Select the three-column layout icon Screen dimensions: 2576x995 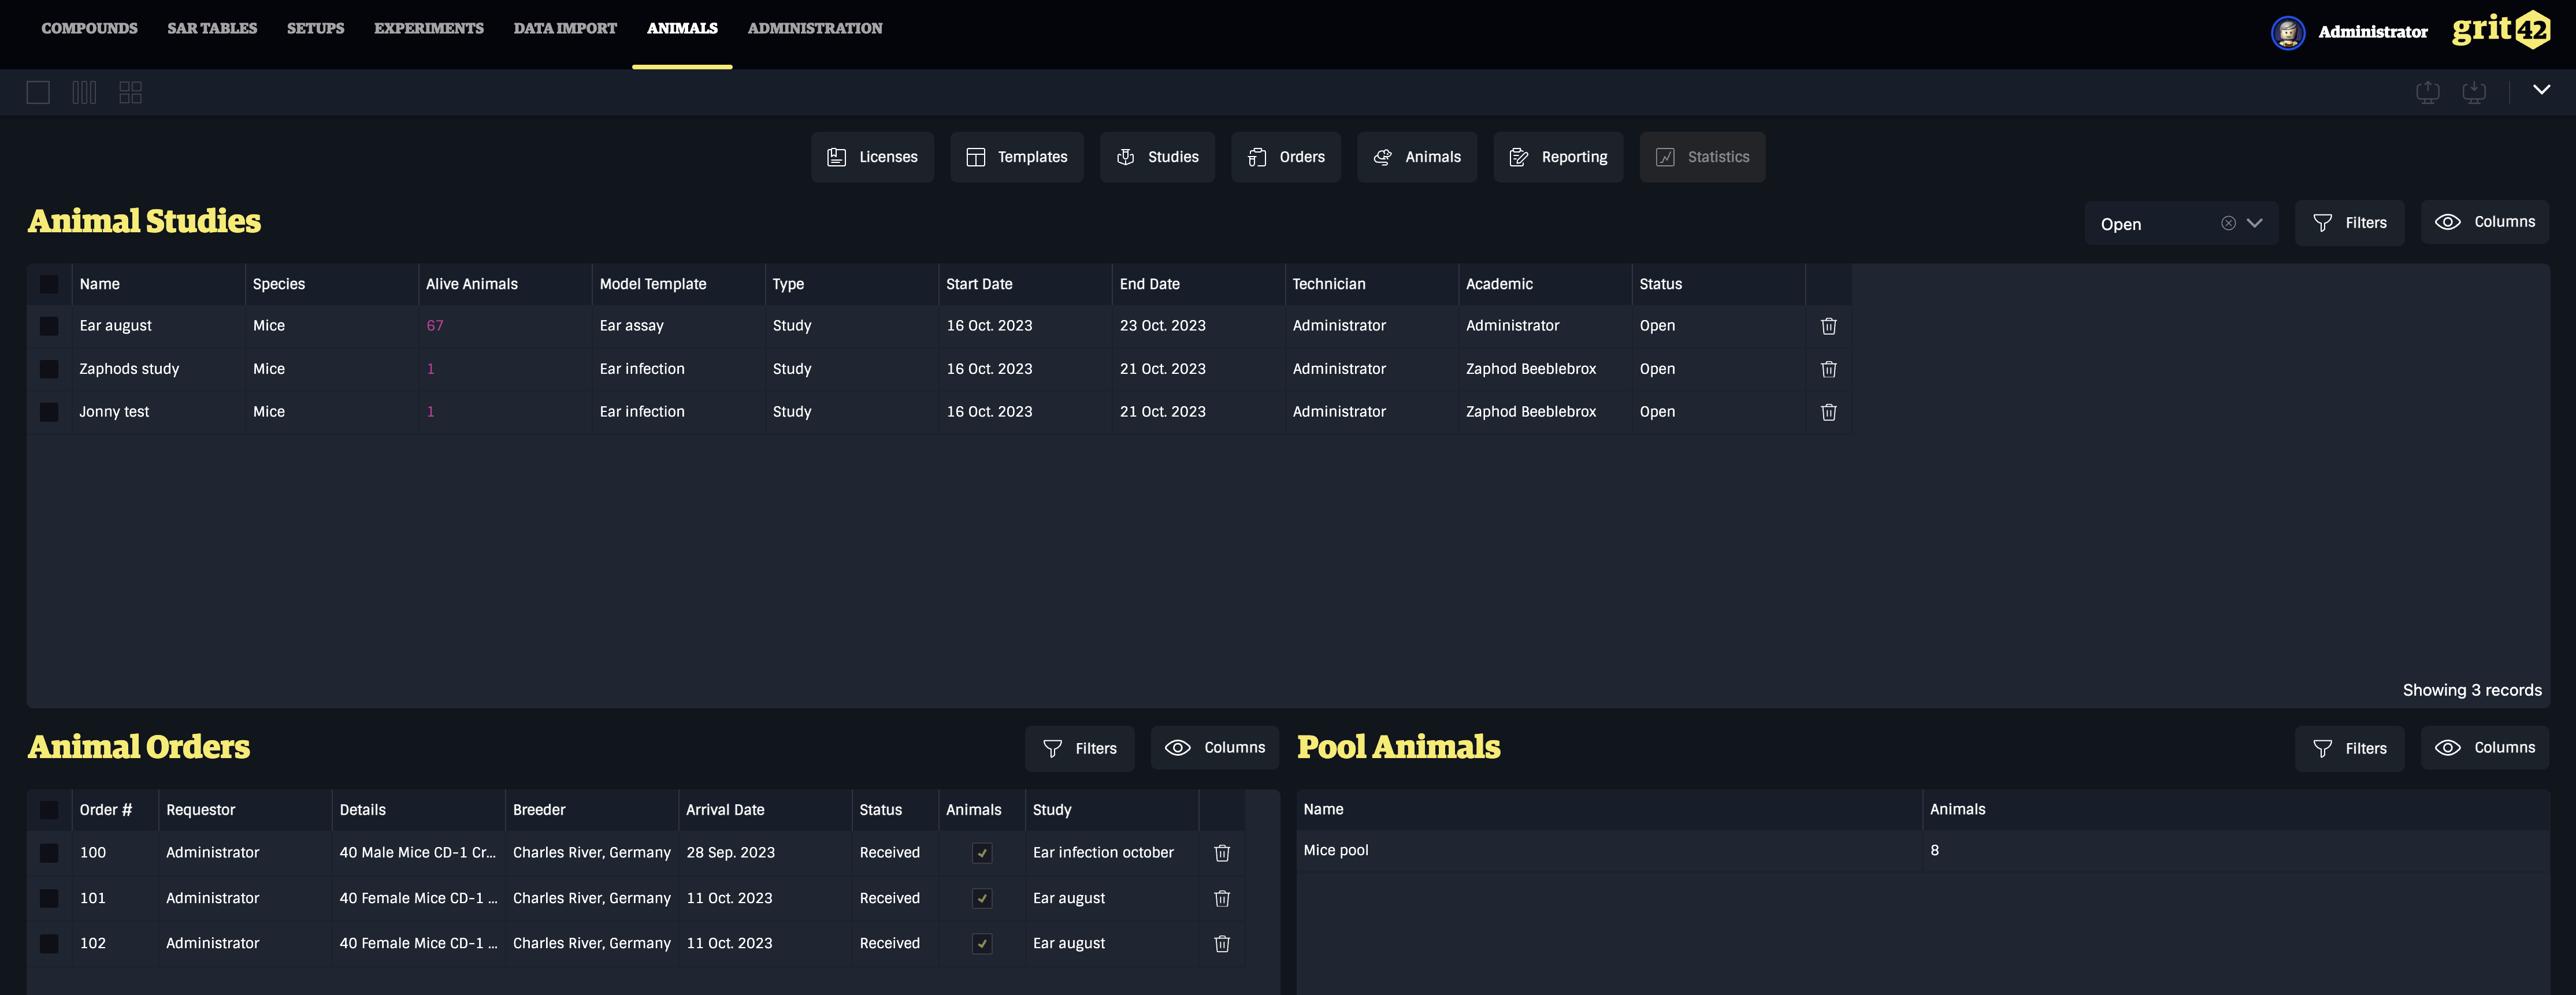pos(84,93)
